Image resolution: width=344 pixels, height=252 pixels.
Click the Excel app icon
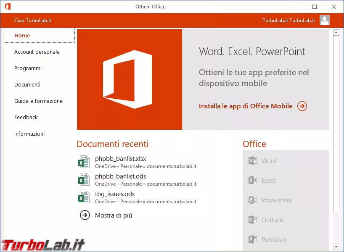[x=253, y=180]
